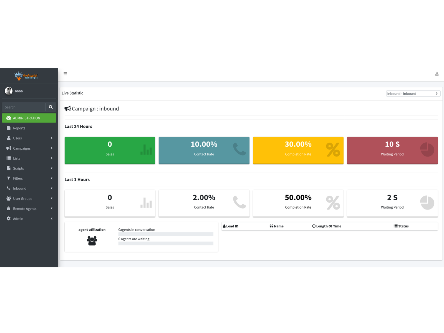Sort by the Length Of Time column

(x=327, y=226)
